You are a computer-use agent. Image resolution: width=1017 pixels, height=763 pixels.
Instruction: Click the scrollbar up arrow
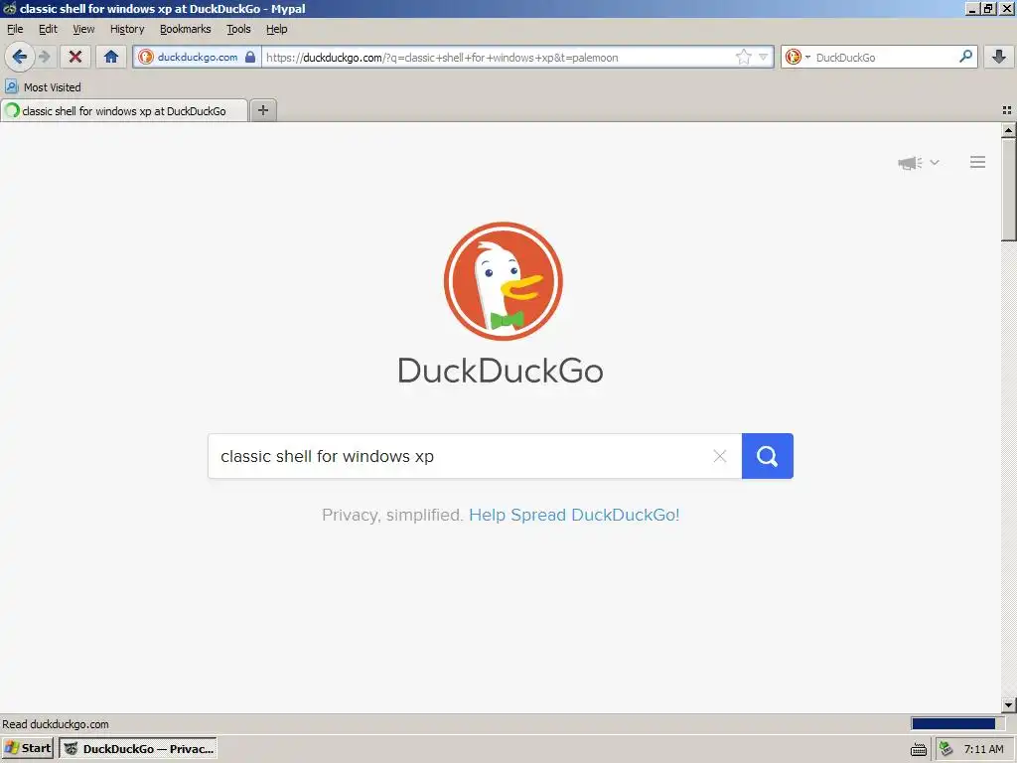coord(1009,130)
